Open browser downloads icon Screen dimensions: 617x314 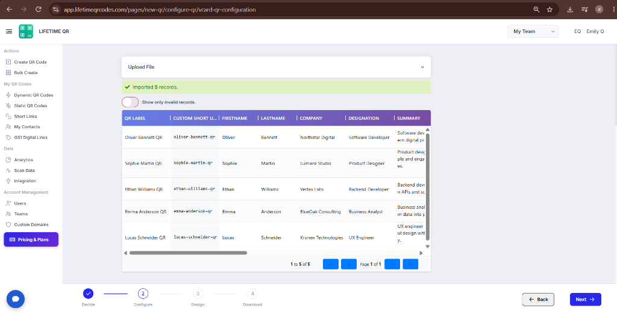(x=570, y=10)
